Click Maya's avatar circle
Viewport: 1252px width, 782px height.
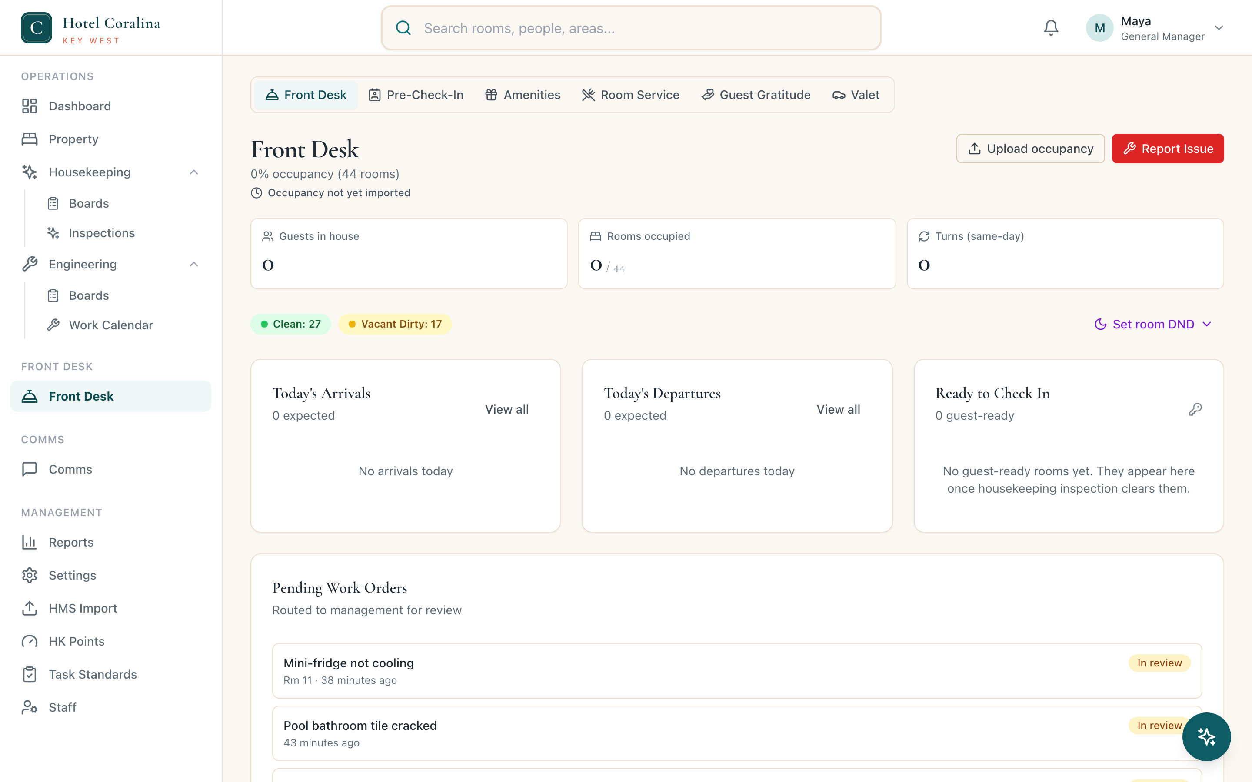[1099, 28]
